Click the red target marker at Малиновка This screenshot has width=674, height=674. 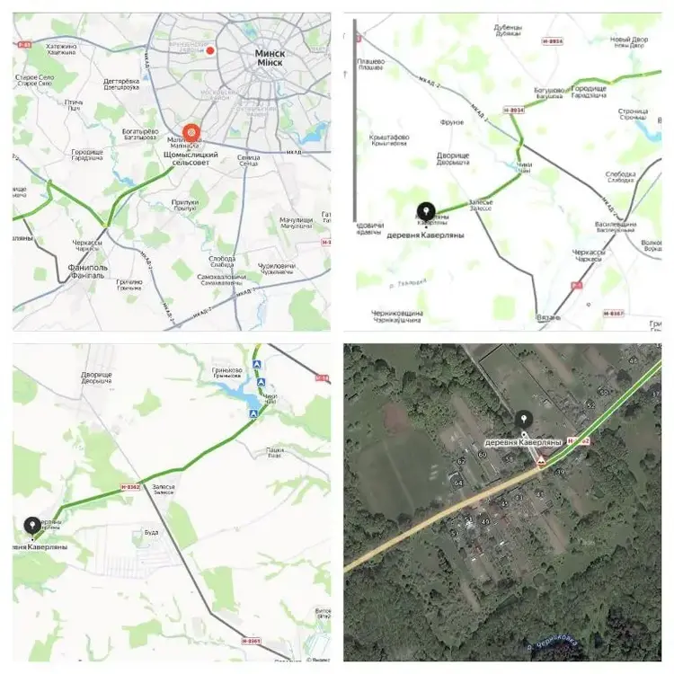(191, 133)
